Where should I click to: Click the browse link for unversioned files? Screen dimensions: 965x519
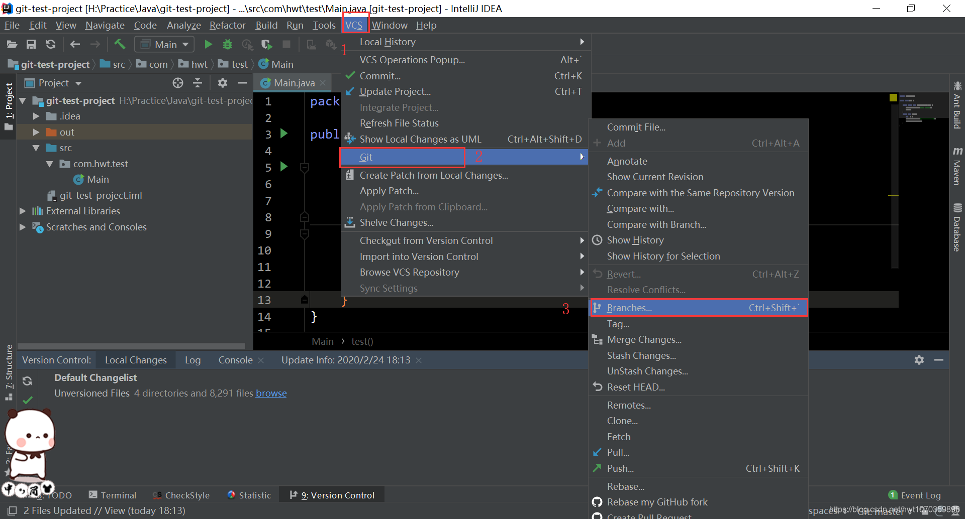coord(271,393)
